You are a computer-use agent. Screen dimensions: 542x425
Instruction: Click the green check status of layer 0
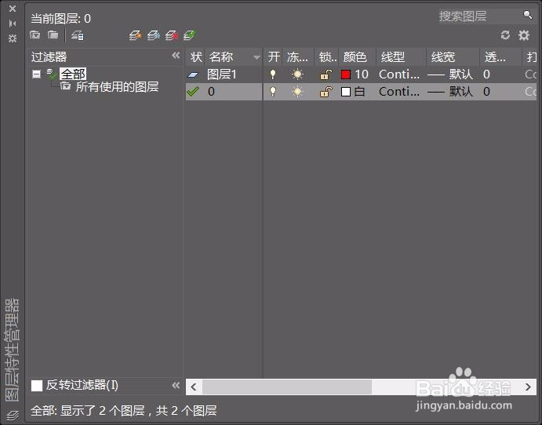click(x=193, y=92)
